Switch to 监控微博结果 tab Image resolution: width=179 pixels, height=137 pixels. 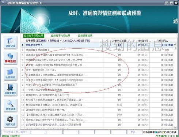(85, 36)
